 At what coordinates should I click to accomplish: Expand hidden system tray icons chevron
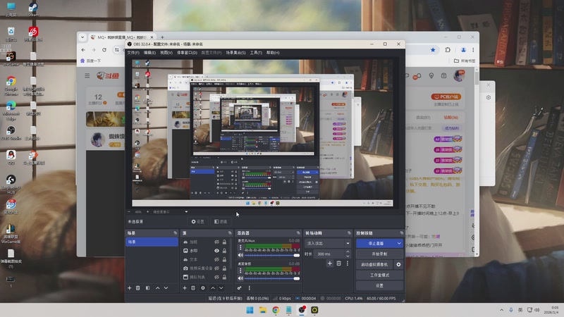(501, 310)
